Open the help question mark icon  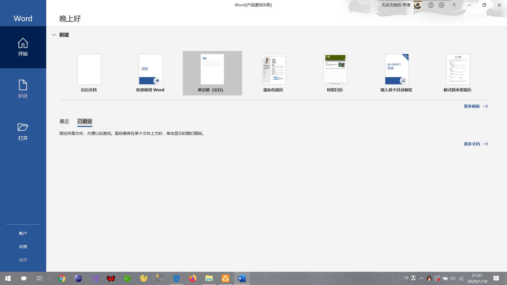pos(454,5)
